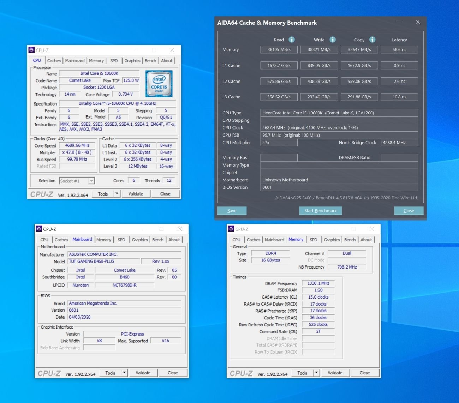Click the Read info icon in AIDA64
Viewport: 459px width, 403px height.
click(292, 40)
